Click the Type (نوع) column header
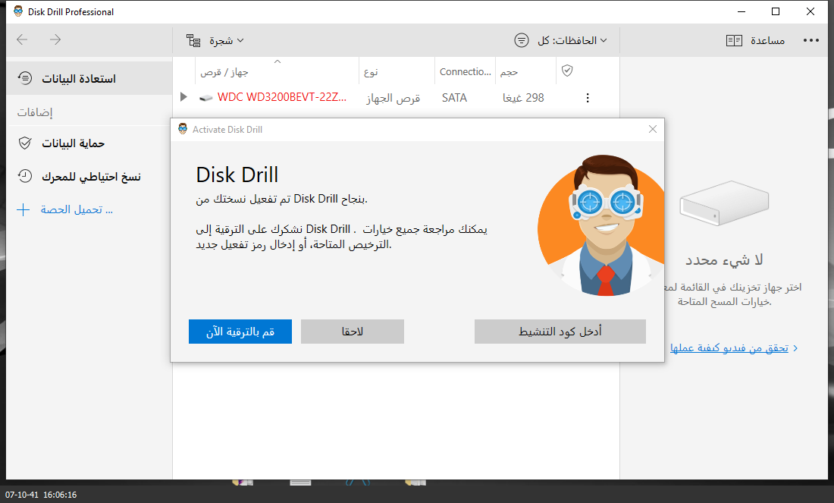This screenshot has height=503, width=834. point(371,72)
